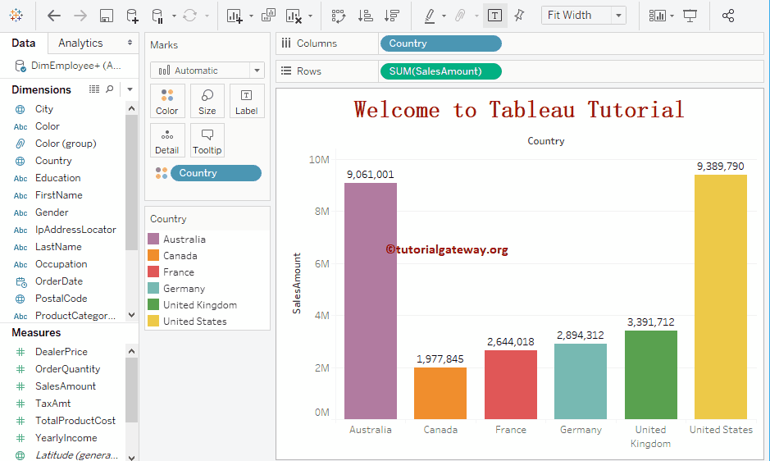The width and height of the screenshot is (770, 461).
Task: Click the fix axes pin icon
Action: pyautogui.click(x=519, y=16)
